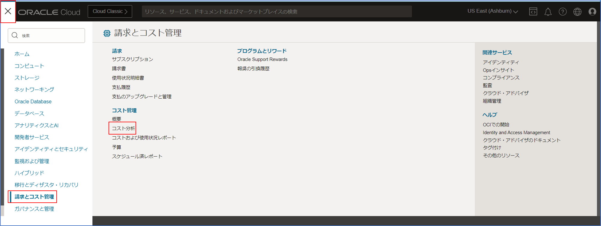601x226 pixels.
Task: Select 監視および管理 in the navigation menu
Action: coord(32,161)
